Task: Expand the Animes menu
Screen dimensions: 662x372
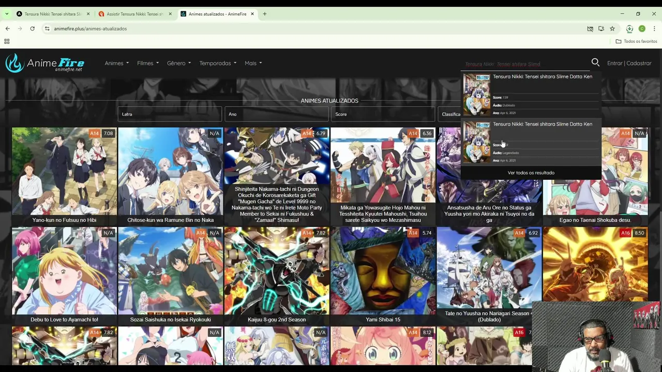Action: [116, 63]
